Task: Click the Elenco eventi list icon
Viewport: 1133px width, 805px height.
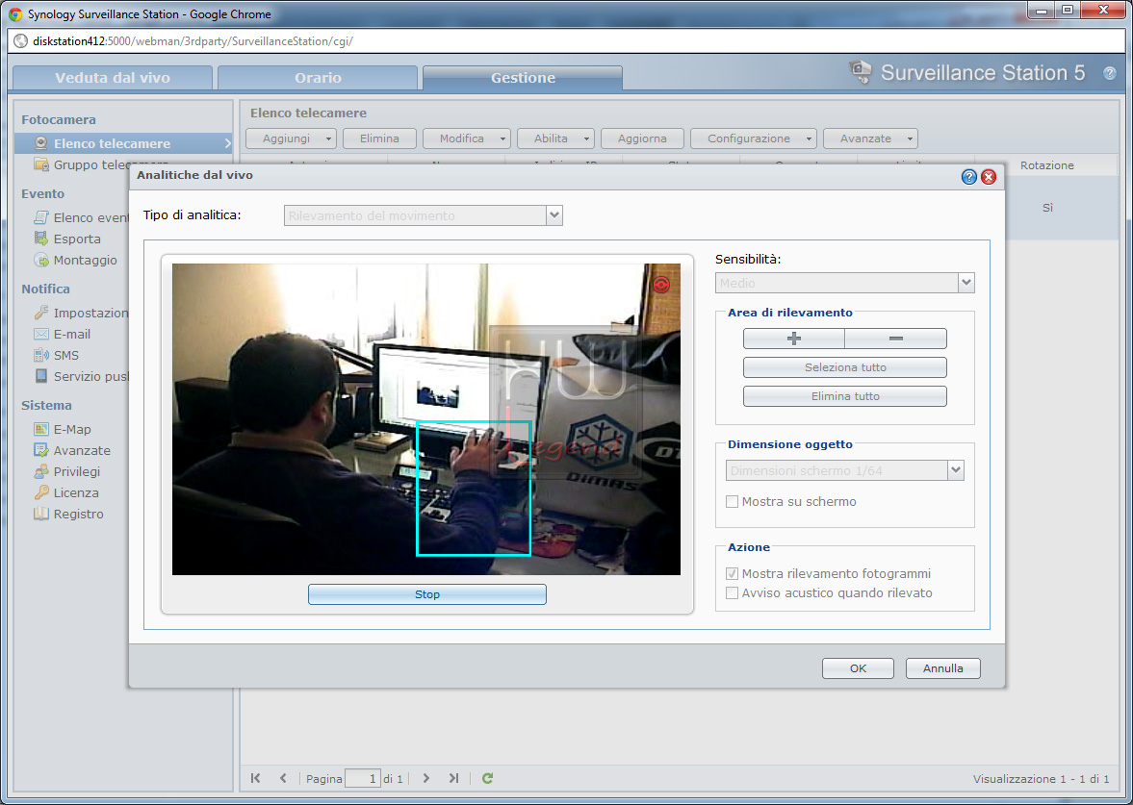Action: point(42,217)
